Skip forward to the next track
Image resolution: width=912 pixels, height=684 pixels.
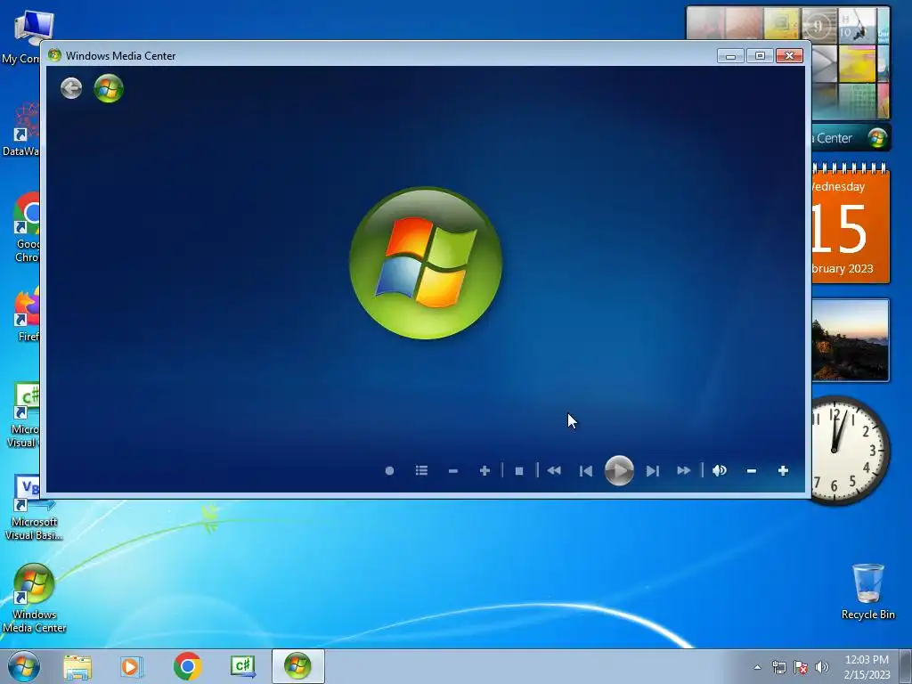[653, 470]
